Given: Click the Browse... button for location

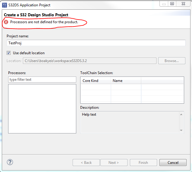Looking at the screenshot, I should (x=172, y=61).
